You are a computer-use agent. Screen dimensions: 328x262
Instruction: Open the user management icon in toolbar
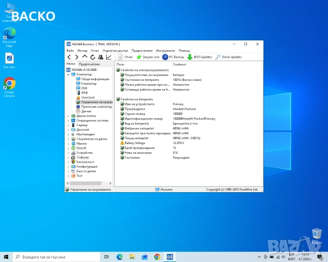(x=101, y=57)
